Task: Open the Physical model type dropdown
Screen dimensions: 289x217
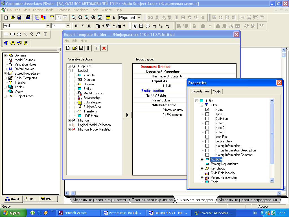Action: 139,18
